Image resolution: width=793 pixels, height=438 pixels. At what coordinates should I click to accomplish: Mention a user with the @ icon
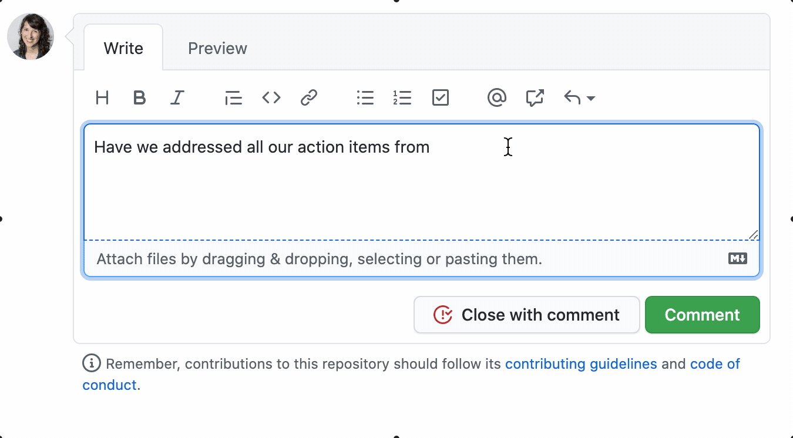(x=496, y=97)
